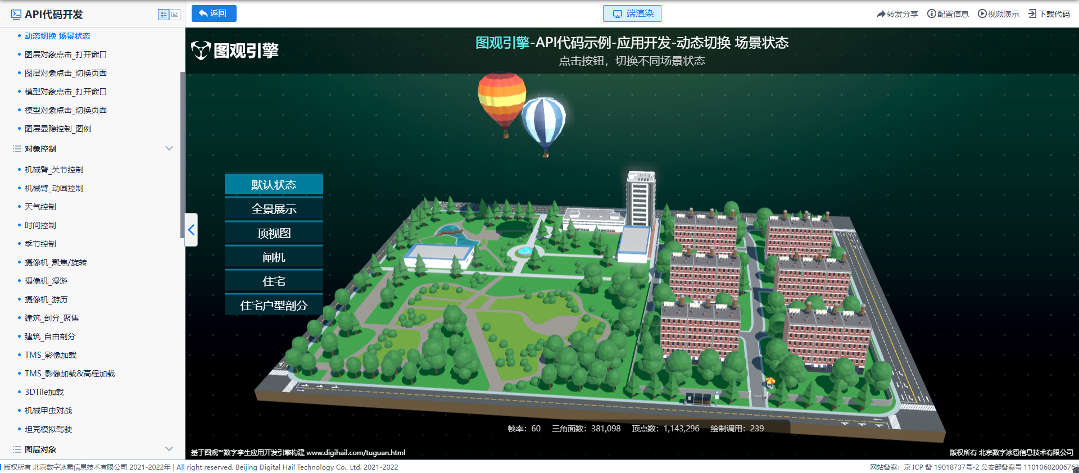Click the sidebar vertical scrollbar
This screenshot has width=1079, height=473.
click(182, 154)
